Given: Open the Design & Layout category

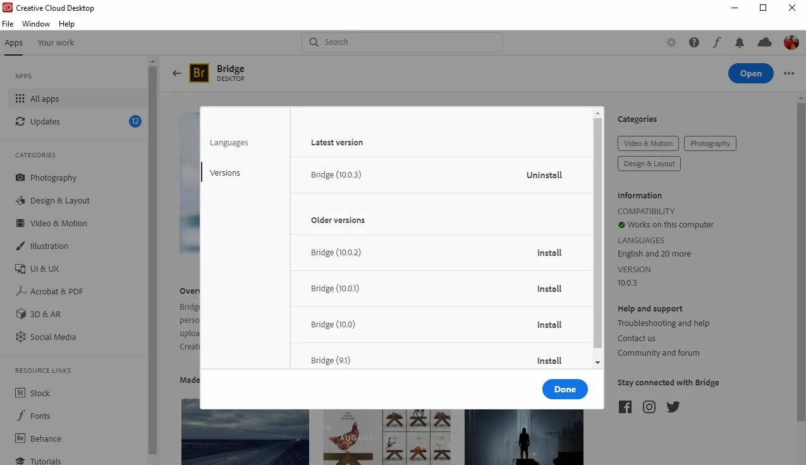Looking at the screenshot, I should click(52, 200).
